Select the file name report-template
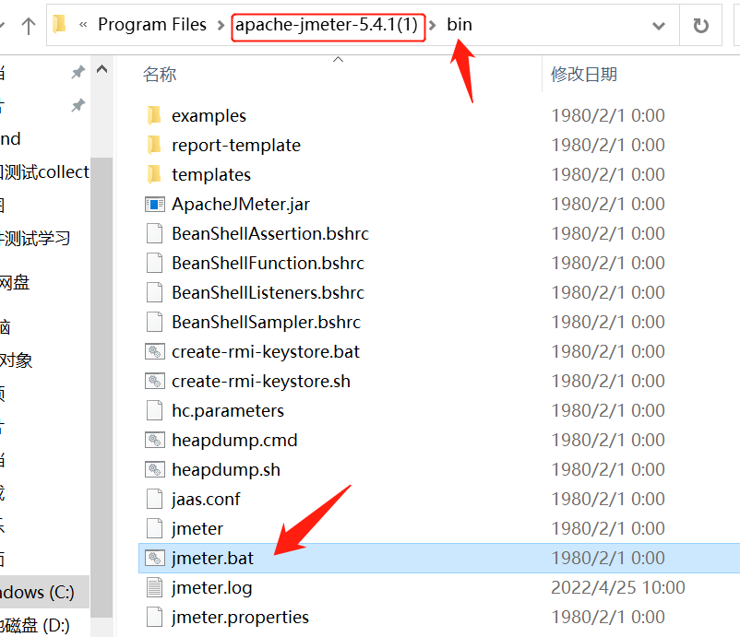 [236, 146]
